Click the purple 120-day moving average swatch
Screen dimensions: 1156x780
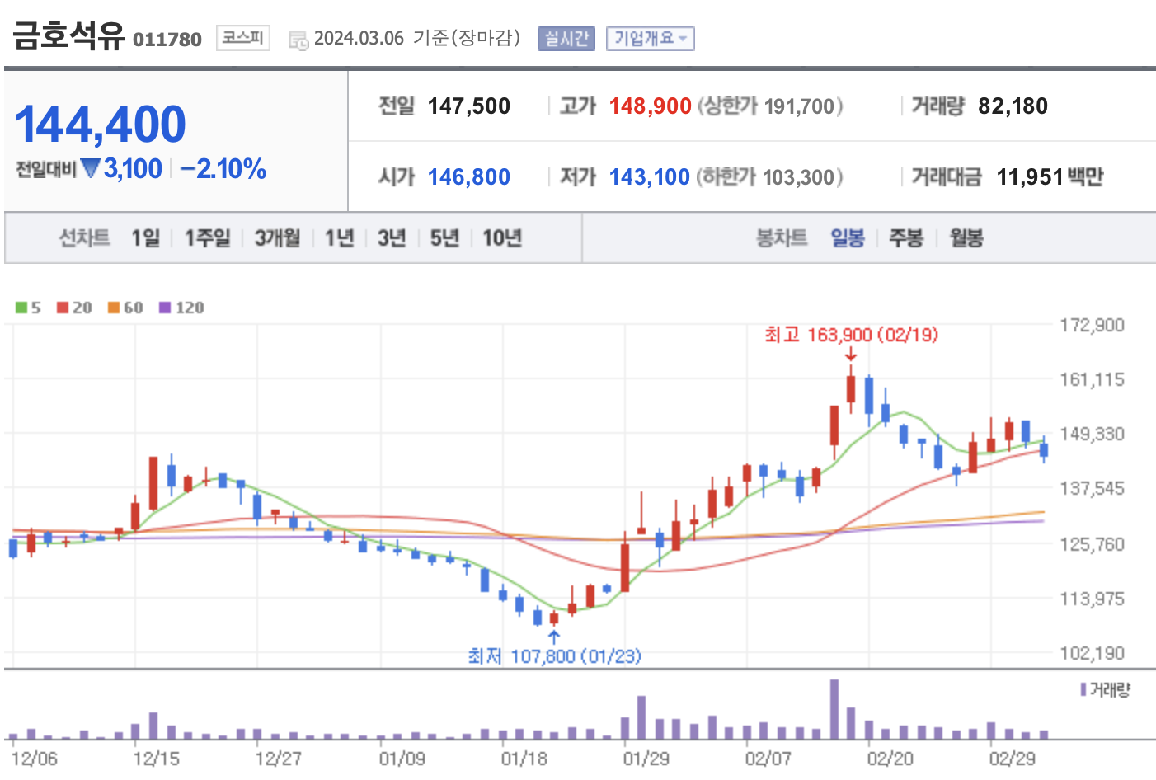pos(165,308)
